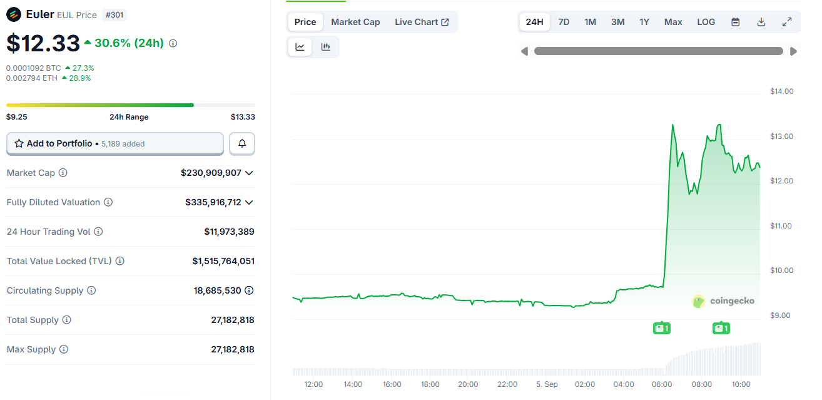Click the info icon next to Market Cap

63,173
